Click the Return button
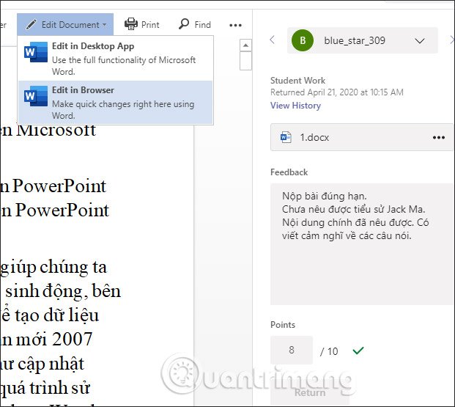455x407 pixels. [310, 392]
